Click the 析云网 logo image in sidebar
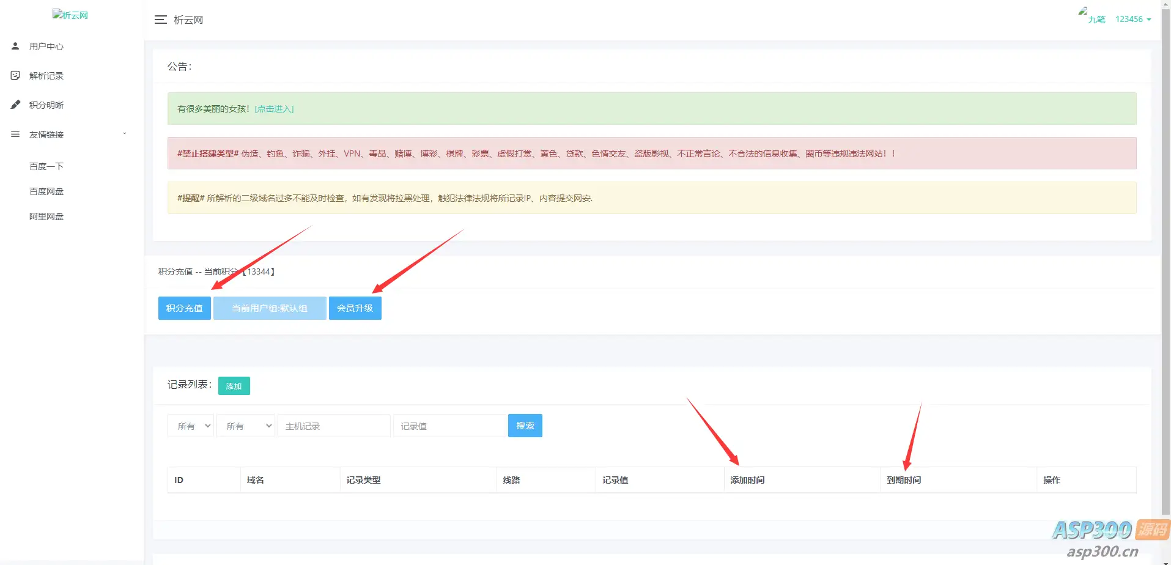The height and width of the screenshot is (565, 1171). click(x=70, y=15)
